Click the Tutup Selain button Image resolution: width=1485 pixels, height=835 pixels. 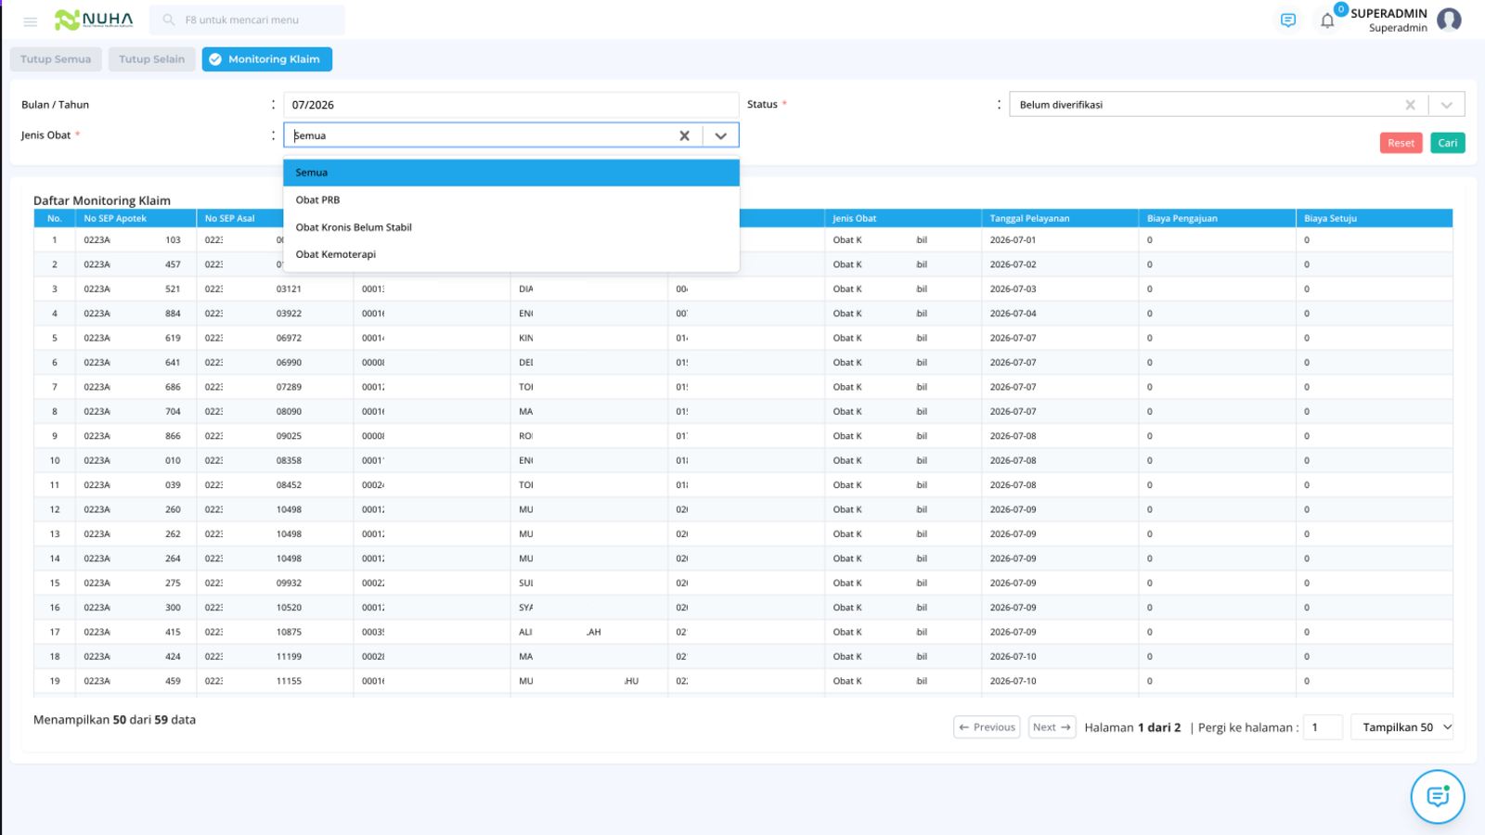(152, 59)
